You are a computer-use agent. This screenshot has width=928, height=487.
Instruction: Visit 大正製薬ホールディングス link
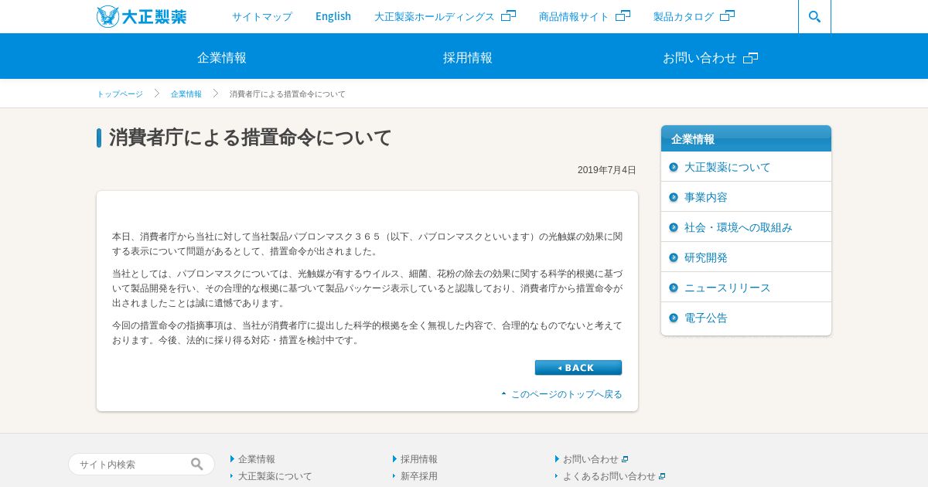435,16
